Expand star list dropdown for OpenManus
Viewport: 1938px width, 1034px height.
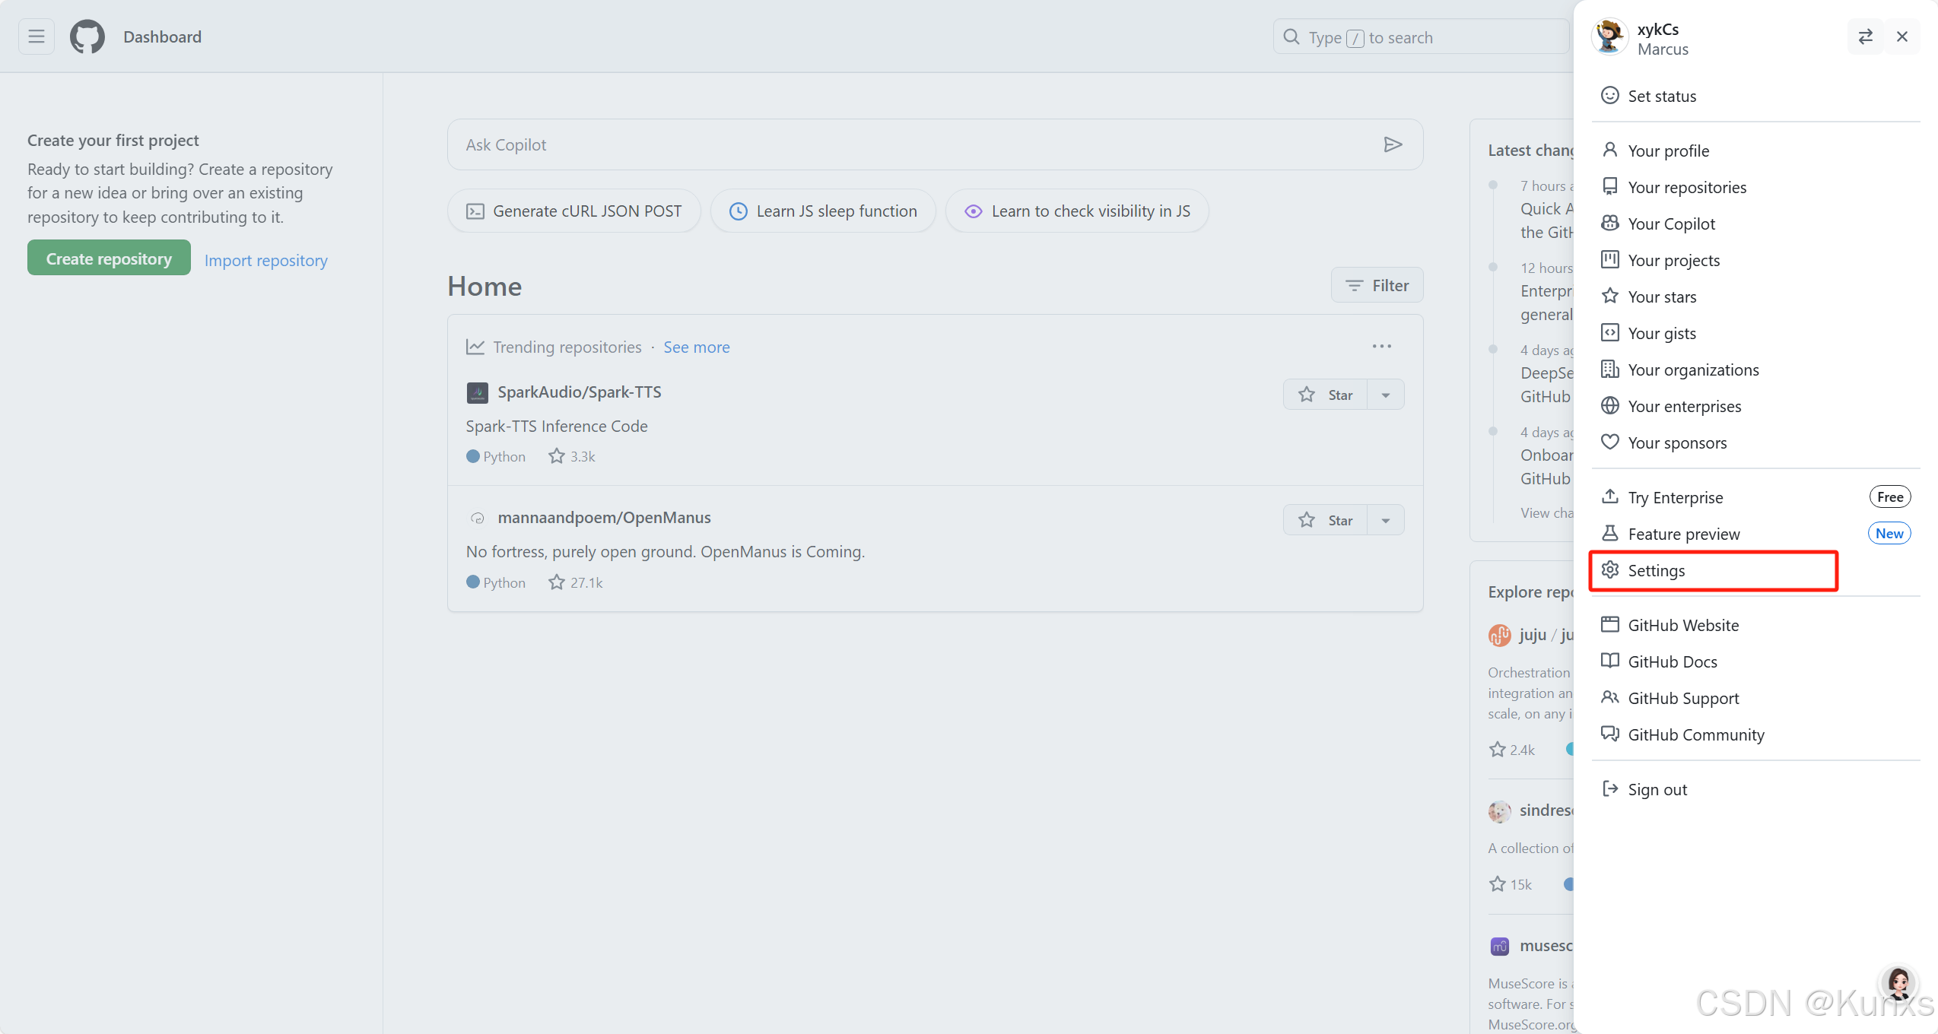(x=1386, y=520)
